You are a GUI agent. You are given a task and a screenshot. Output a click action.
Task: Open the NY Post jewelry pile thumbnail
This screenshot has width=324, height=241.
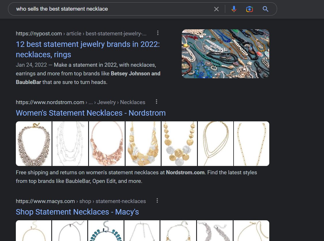click(226, 54)
